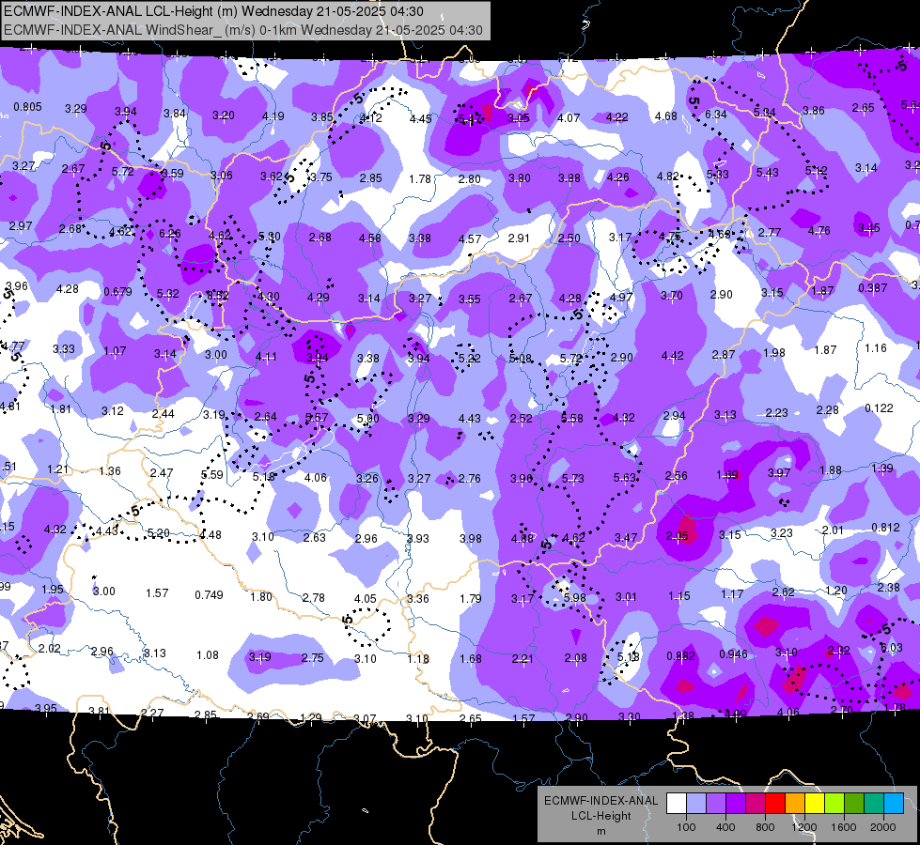920x845 pixels.
Task: Click the orange legend color swatch
Action: pyautogui.click(x=794, y=803)
